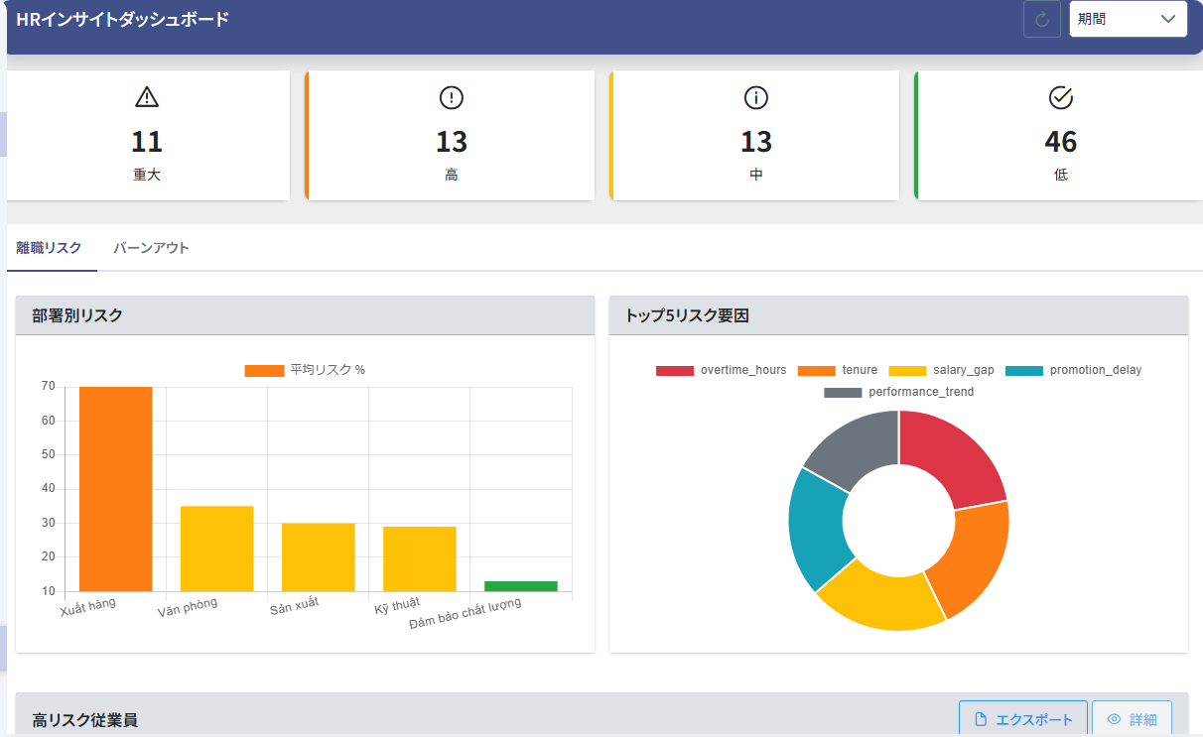1203x737 pixels.
Task: Click the 低 card count 46
Action: point(1061,142)
